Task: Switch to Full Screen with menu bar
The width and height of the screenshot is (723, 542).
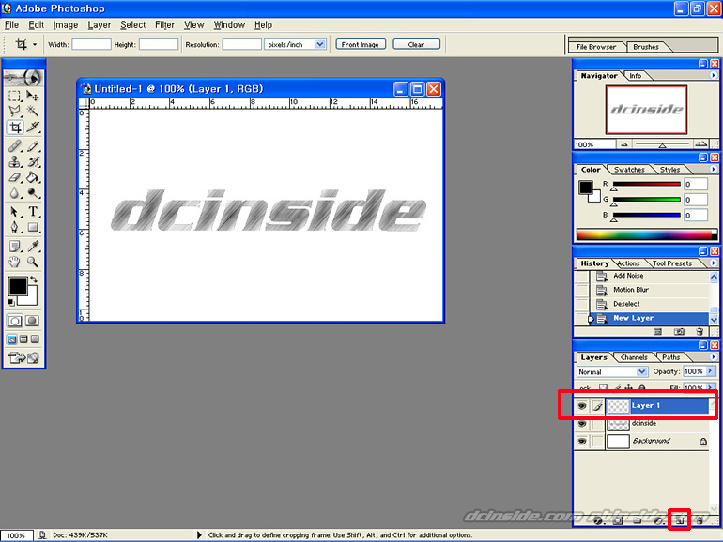Action: [x=23, y=339]
